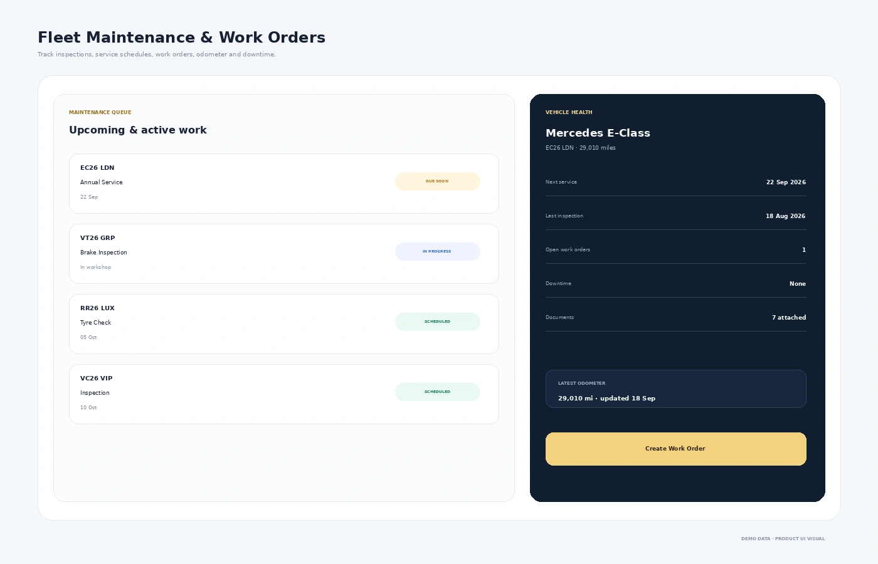Click the '7 attached' documents value

coord(789,318)
